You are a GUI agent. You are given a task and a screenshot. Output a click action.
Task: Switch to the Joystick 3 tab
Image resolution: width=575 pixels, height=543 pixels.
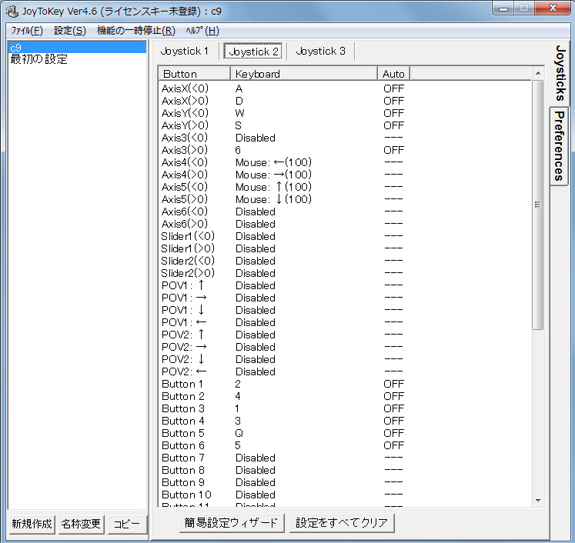(x=320, y=51)
